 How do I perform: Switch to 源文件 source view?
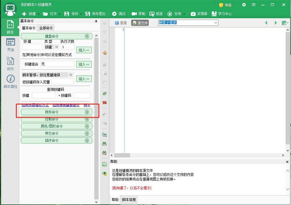[140, 23]
